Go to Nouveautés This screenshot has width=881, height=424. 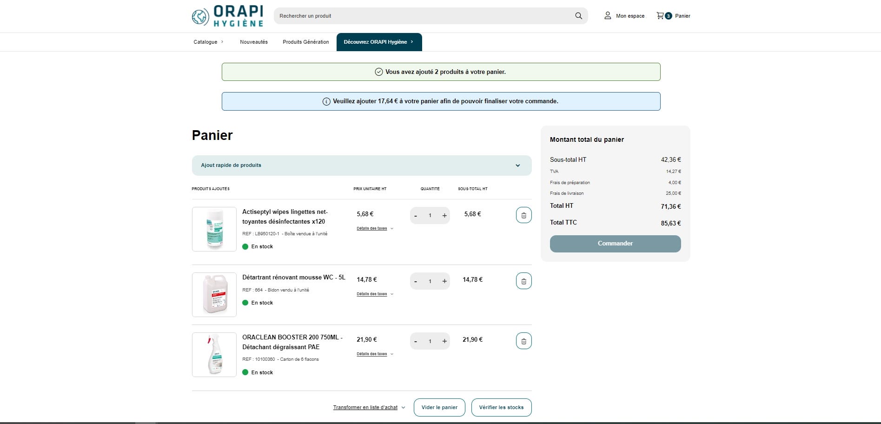(254, 42)
